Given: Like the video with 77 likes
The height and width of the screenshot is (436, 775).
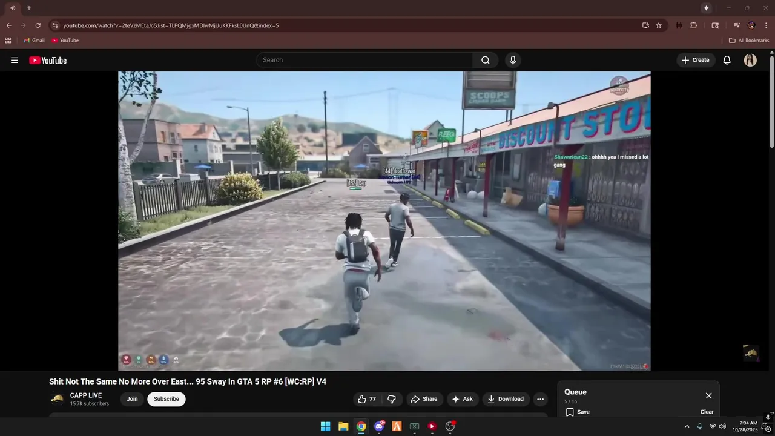Looking at the screenshot, I should [x=367, y=399].
